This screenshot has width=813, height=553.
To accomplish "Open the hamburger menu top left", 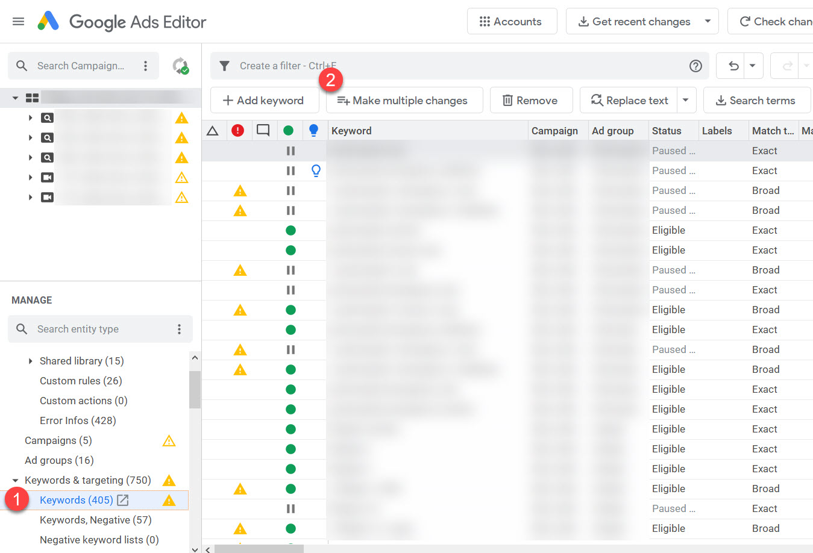I will 17,20.
